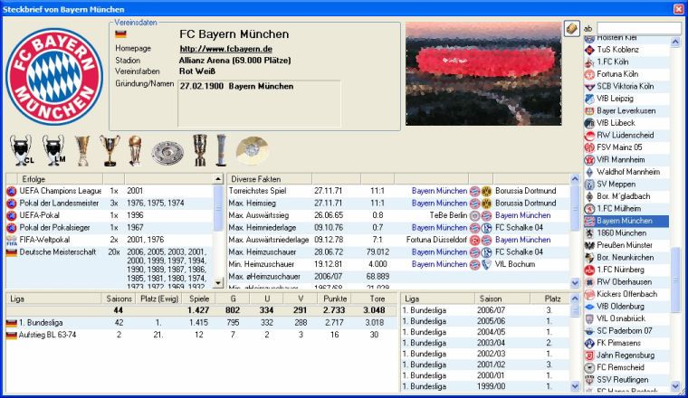
Task: Click the RW Lüdenscheid club logo
Action: [589, 136]
